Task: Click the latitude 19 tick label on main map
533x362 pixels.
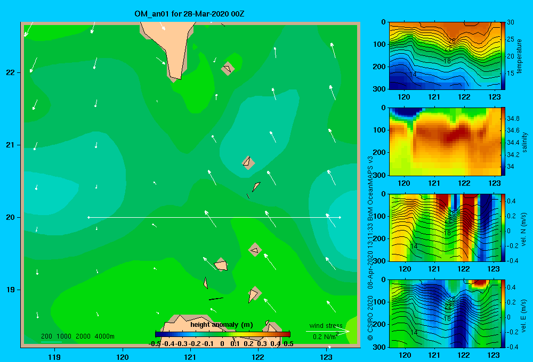Action: [10, 290]
